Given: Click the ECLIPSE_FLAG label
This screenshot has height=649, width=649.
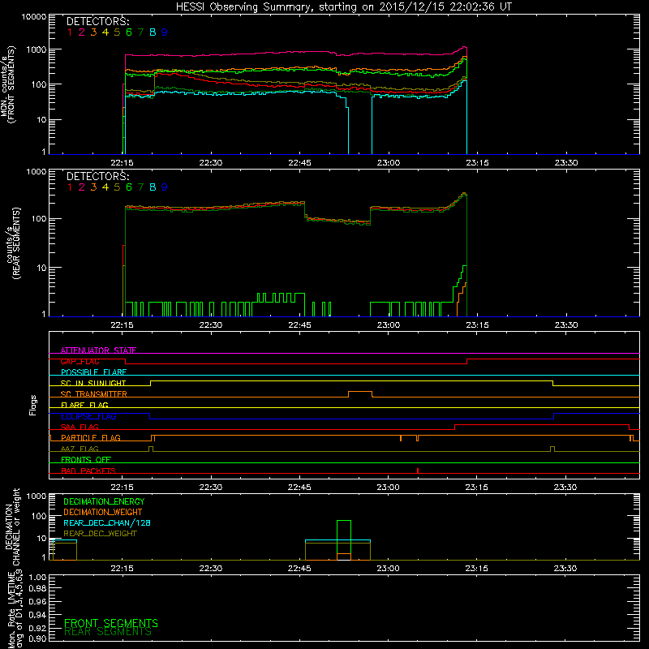Looking at the screenshot, I should pos(88,416).
